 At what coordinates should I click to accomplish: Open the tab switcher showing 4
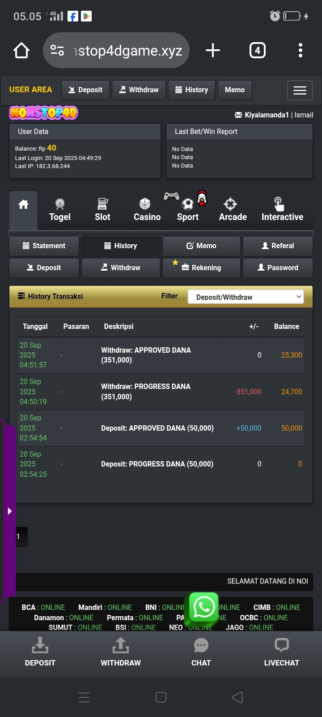pos(257,50)
